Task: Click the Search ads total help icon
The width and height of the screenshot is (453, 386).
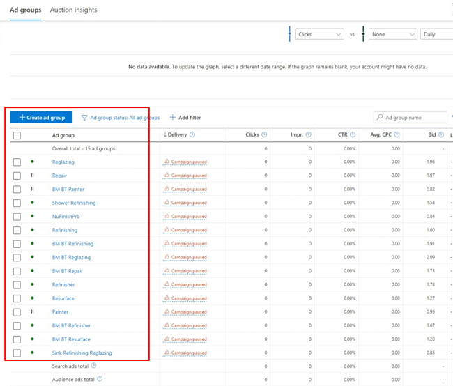Action: click(93, 366)
